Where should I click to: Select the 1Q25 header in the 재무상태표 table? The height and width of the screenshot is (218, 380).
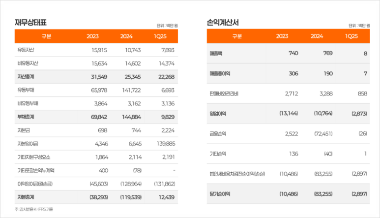coord(160,36)
